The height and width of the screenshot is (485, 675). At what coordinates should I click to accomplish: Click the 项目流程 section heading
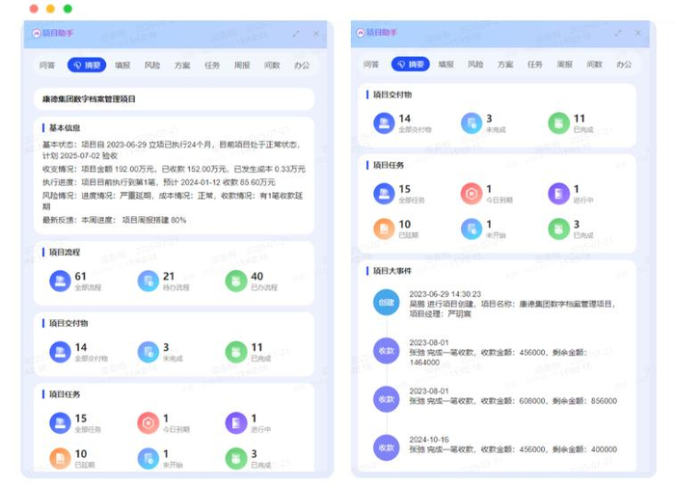tap(65, 253)
